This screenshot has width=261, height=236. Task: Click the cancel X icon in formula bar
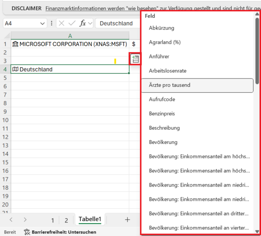(x=61, y=23)
